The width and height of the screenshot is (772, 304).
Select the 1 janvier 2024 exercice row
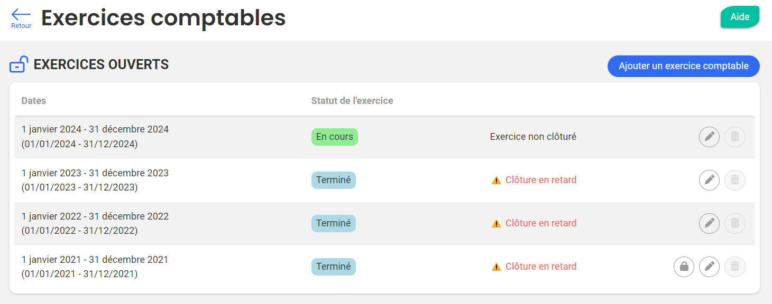pos(95,137)
